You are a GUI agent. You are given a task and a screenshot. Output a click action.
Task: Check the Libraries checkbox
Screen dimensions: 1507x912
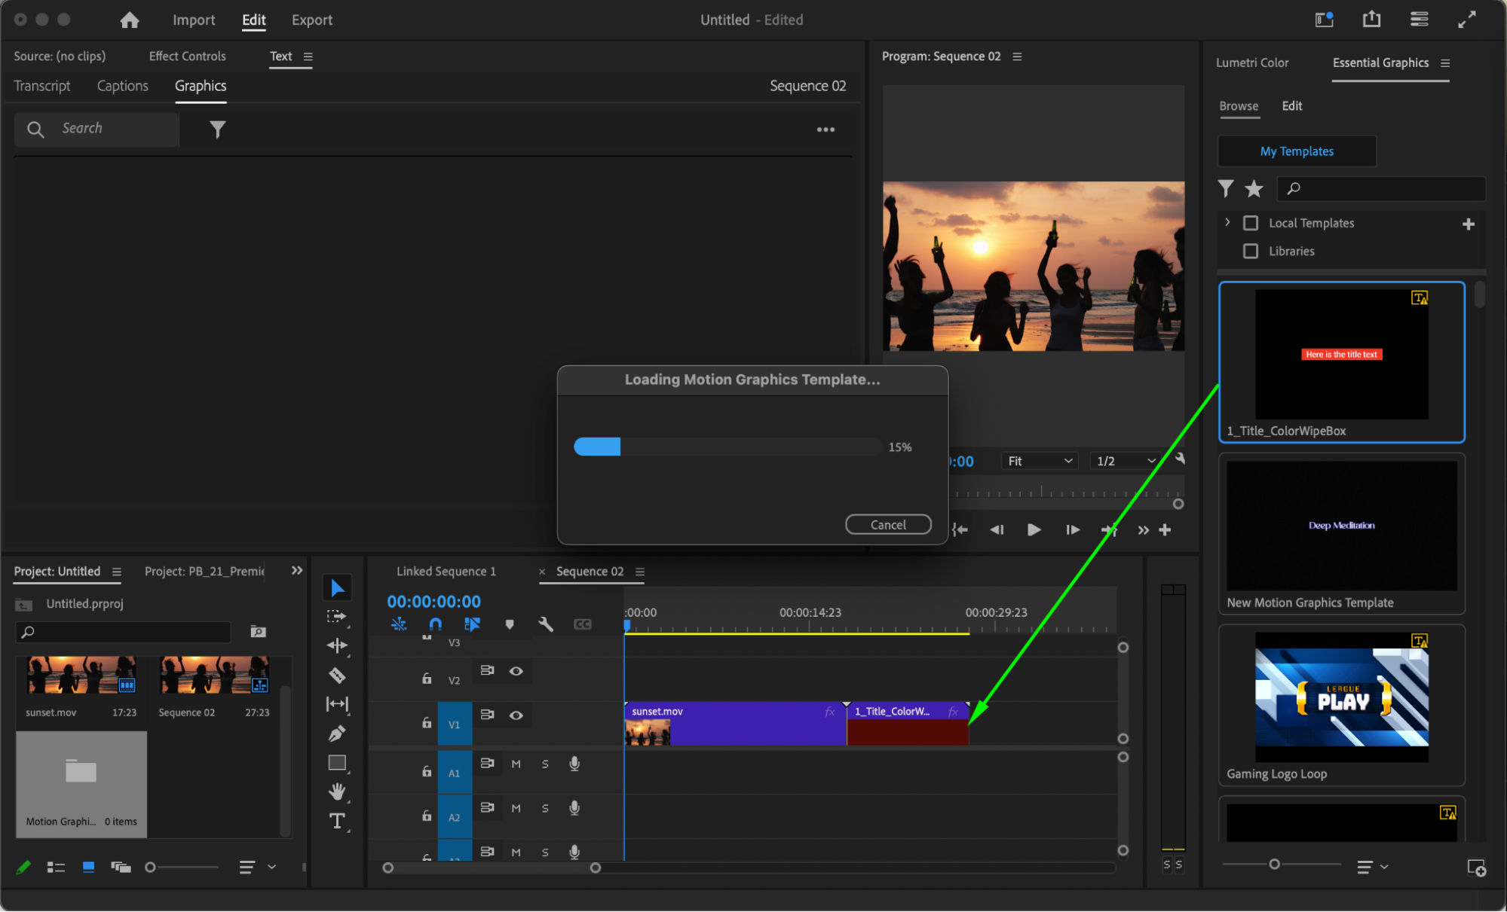tap(1251, 251)
